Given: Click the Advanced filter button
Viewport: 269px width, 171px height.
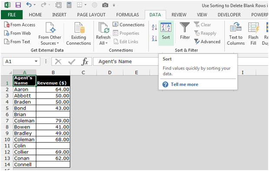Looking at the screenshot, I should coord(207,42).
